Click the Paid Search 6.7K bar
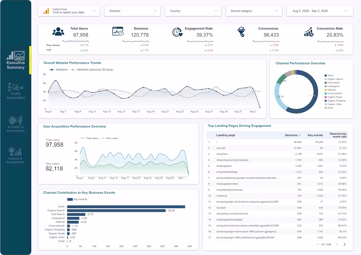The image size is (361, 255). point(76,214)
